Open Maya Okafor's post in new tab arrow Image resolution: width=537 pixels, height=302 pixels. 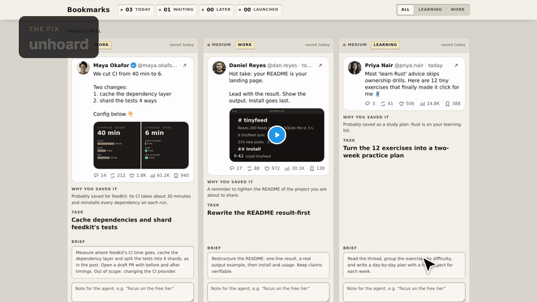click(185, 65)
